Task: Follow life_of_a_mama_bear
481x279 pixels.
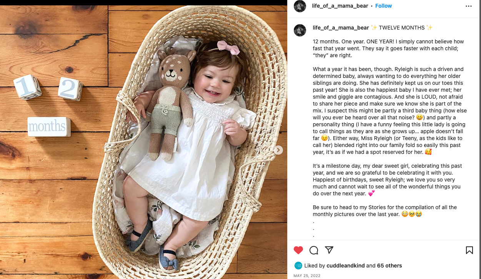Action: (383, 6)
